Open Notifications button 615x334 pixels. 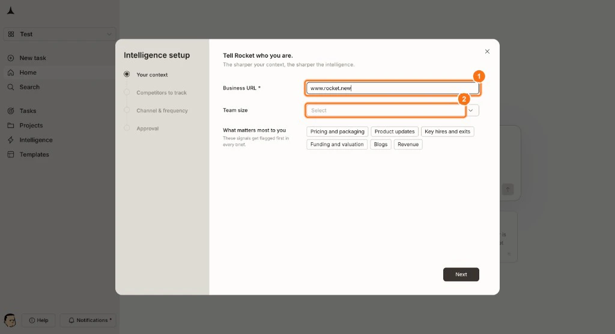coord(88,320)
